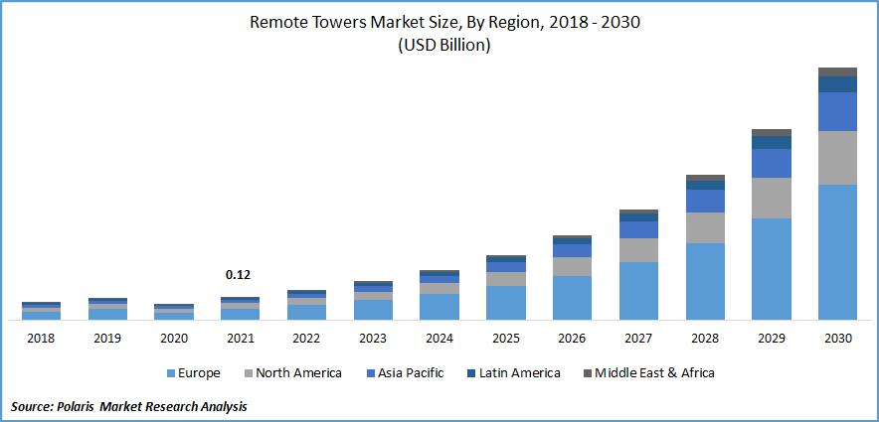Select the Europe segment of the 2028 bar
This screenshot has height=422, width=879.
point(705,282)
